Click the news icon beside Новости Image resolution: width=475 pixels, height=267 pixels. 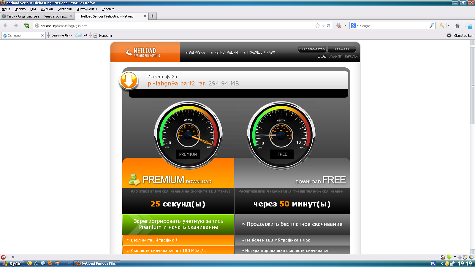(96, 36)
